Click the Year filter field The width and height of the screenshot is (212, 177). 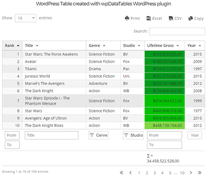(x=195, y=135)
